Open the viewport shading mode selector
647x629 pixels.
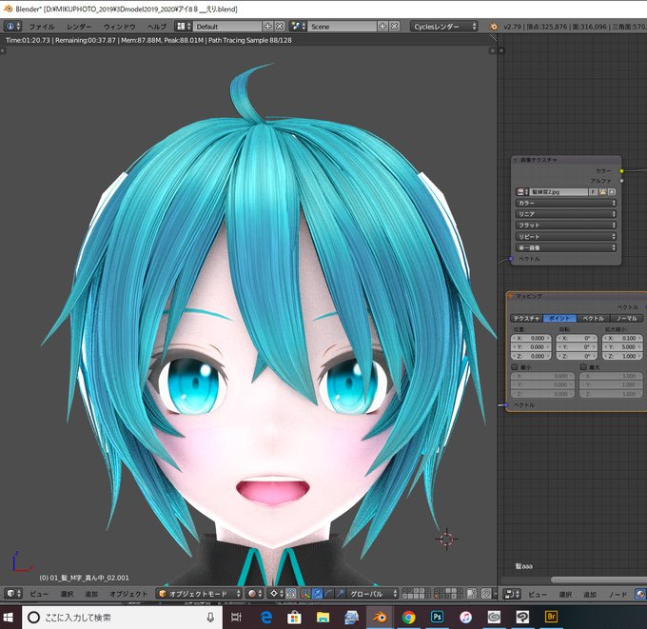(255, 594)
